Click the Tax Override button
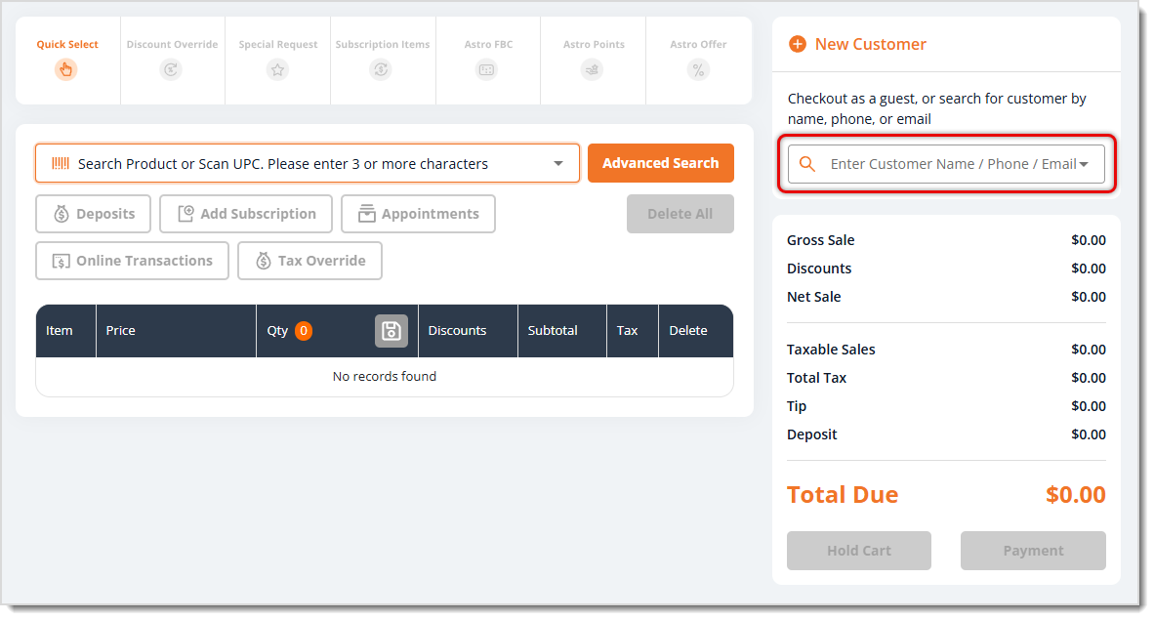 coord(309,261)
